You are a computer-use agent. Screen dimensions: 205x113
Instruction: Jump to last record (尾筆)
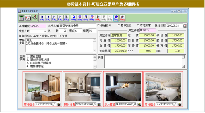(60, 18)
